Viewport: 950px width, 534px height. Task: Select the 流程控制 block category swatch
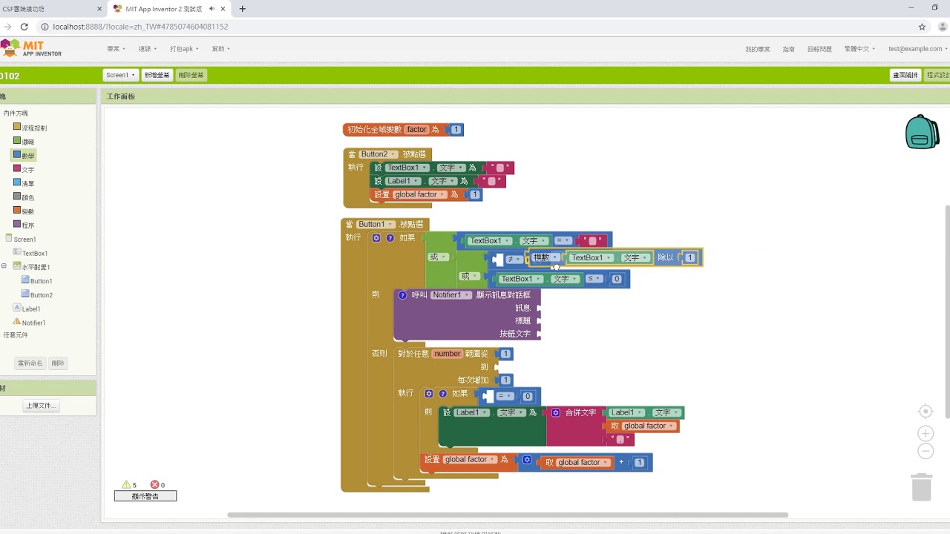(x=17, y=127)
